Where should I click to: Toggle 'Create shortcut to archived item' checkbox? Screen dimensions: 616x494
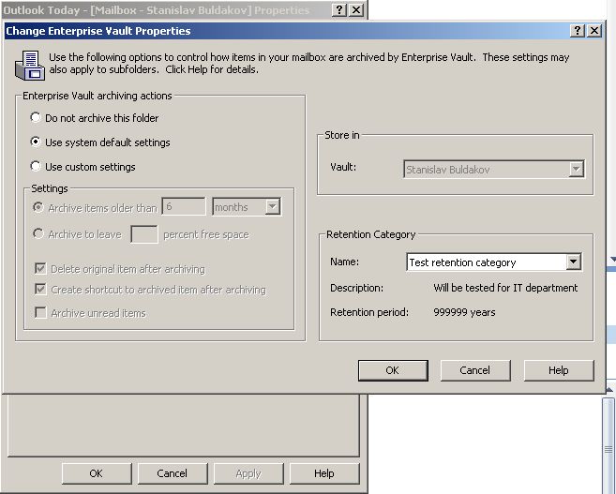click(x=40, y=290)
